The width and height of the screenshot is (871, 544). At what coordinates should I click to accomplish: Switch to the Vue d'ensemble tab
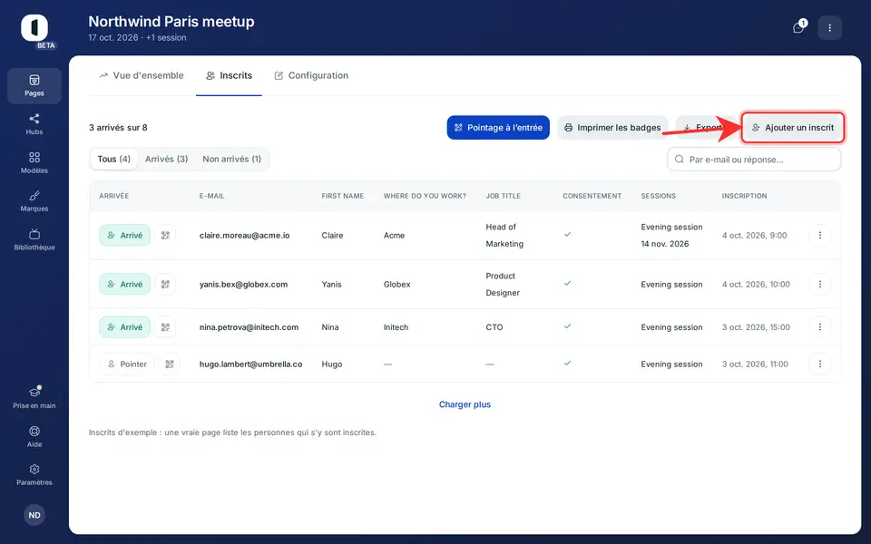(x=142, y=75)
